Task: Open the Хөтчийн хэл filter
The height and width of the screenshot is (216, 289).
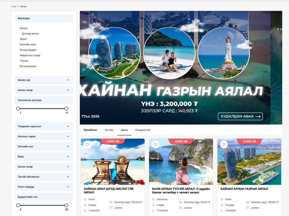Action: pyautogui.click(x=44, y=147)
